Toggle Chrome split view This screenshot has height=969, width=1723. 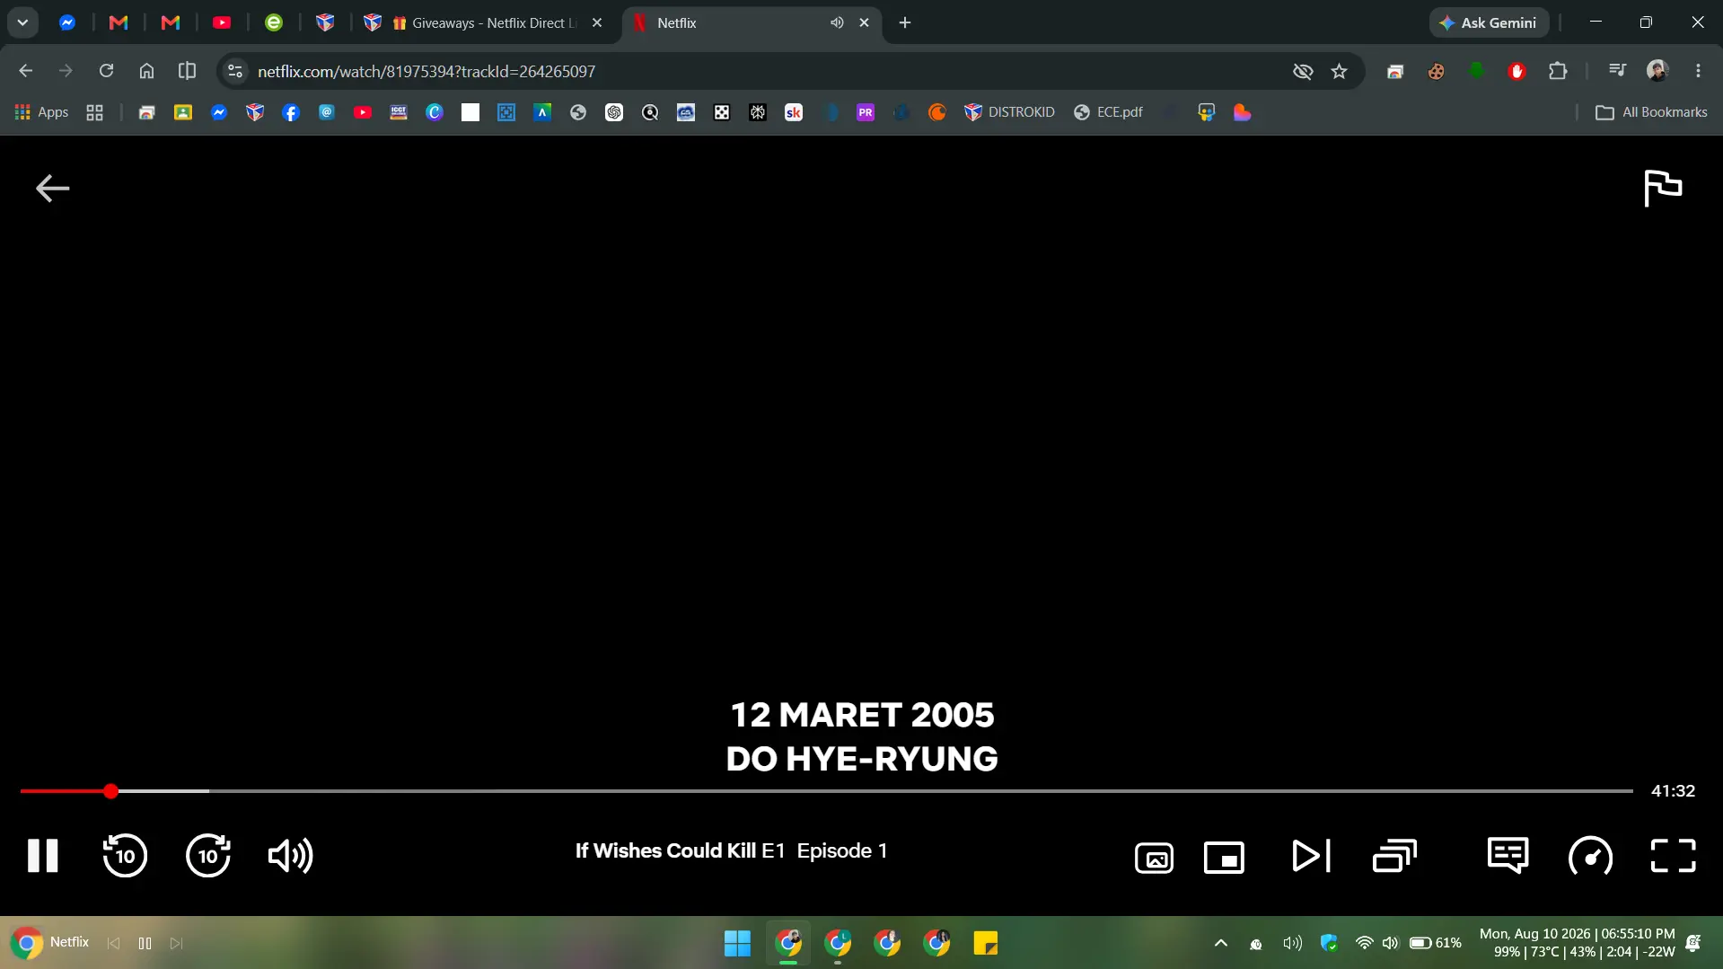click(187, 71)
